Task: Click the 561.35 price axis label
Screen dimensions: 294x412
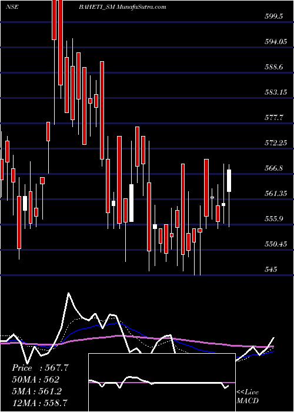Action: point(275,194)
